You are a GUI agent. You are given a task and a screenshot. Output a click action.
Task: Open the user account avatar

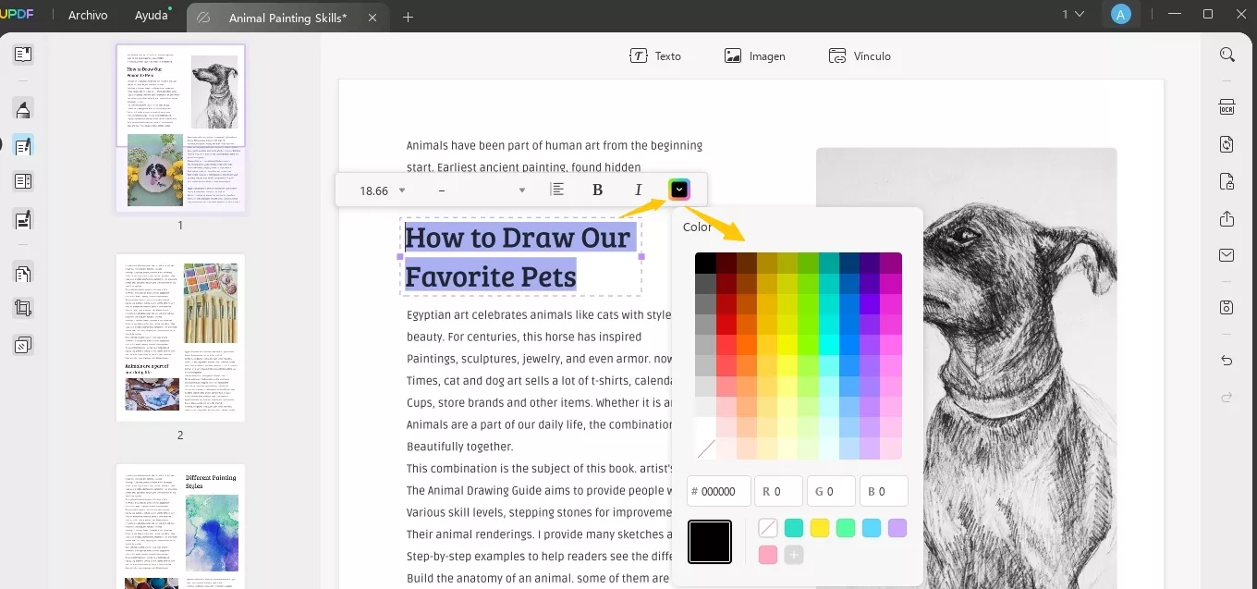[1121, 15]
